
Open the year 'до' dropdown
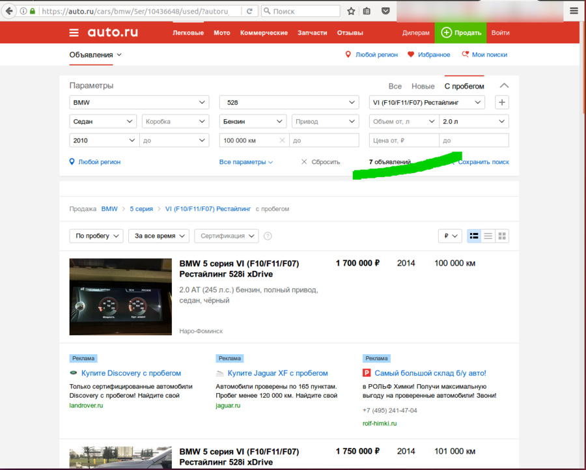pyautogui.click(x=174, y=141)
